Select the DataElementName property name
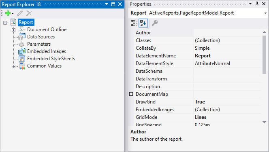 [156, 56]
